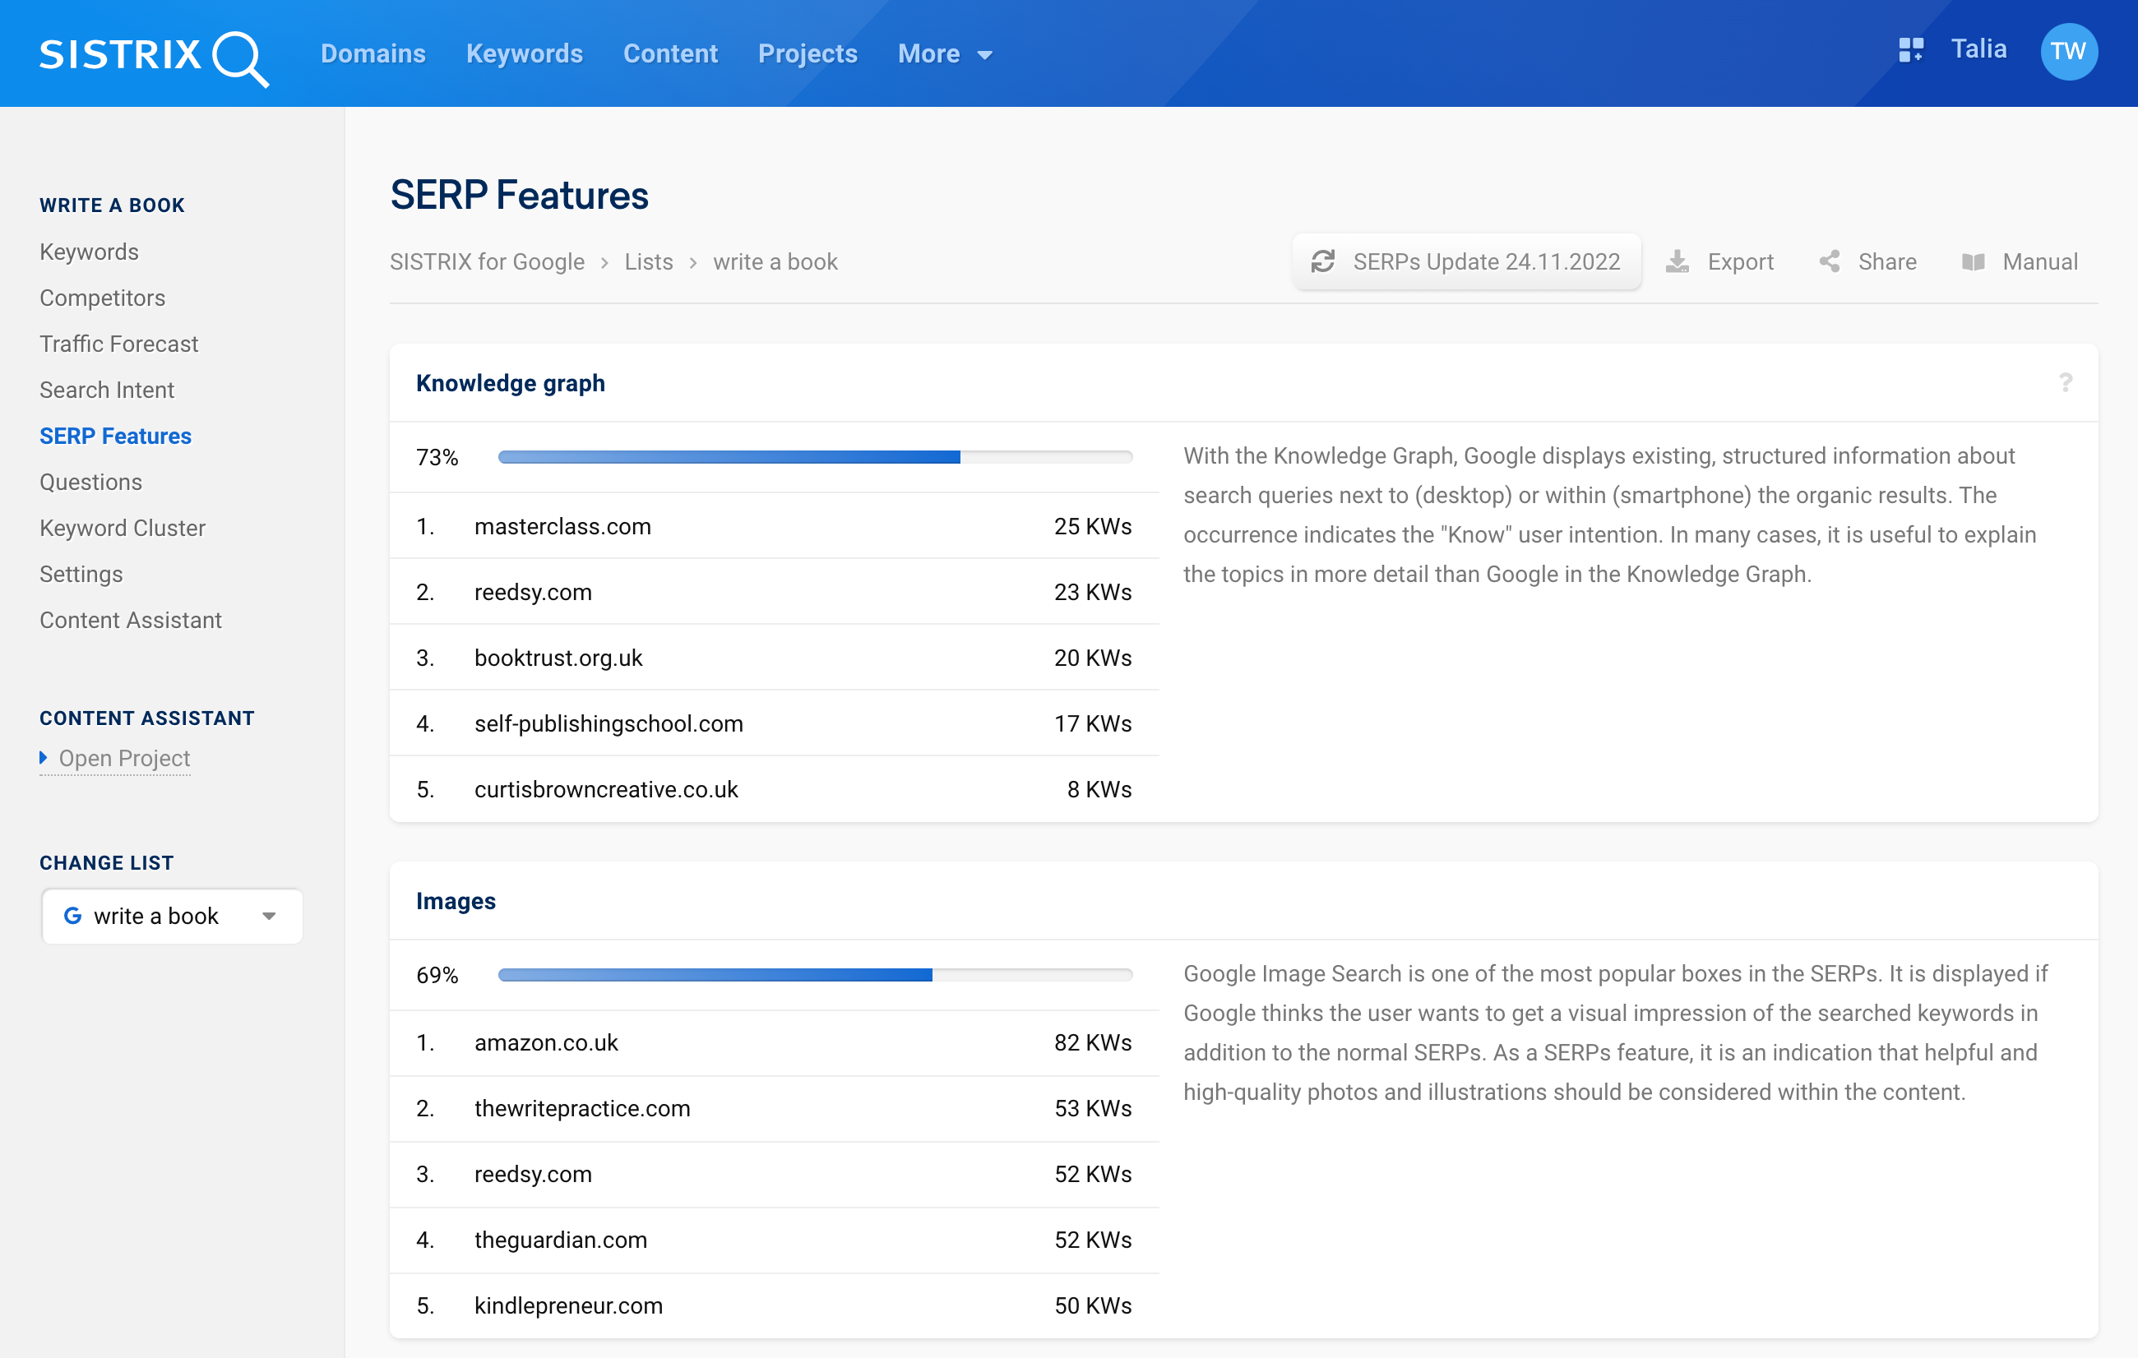Click the Manual button label
Image resolution: width=2138 pixels, height=1358 pixels.
click(x=2039, y=262)
